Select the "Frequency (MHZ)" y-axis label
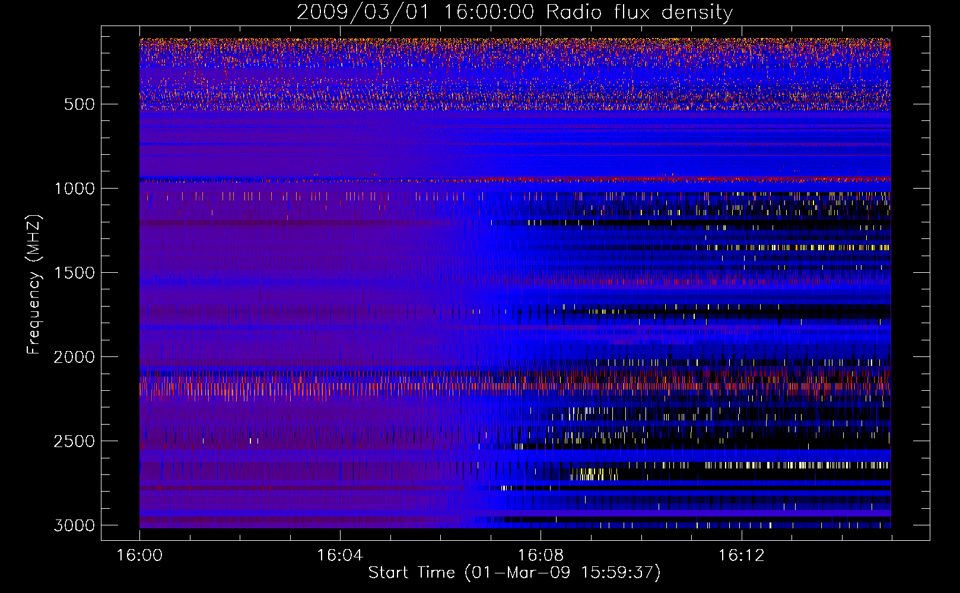960x593 pixels. click(x=34, y=285)
